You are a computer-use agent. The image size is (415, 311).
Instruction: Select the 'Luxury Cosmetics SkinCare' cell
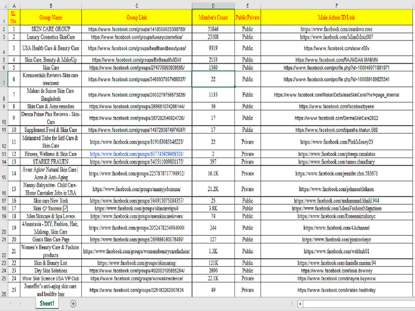click(x=51, y=37)
